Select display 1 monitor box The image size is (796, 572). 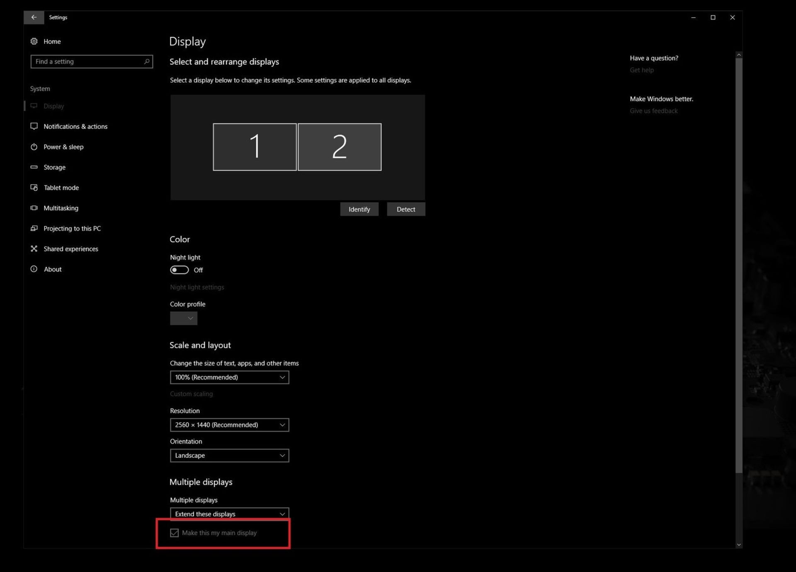coord(255,147)
